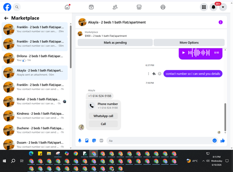The image size is (233, 172).
Task: Open File Explorer from taskbar
Action: [49, 154]
